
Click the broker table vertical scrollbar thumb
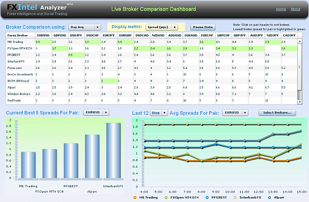(x=300, y=67)
